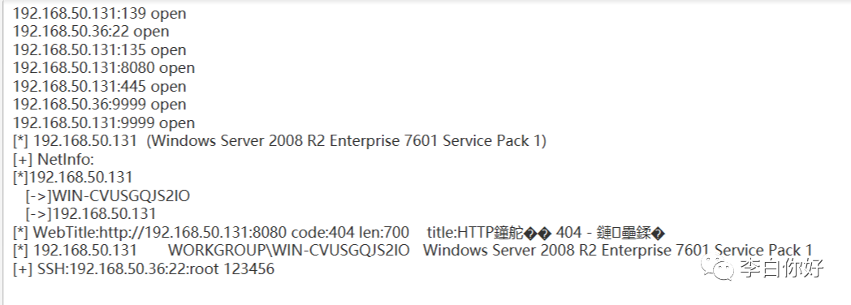
Task: Click the left vertical border line
Action: [3, 152]
